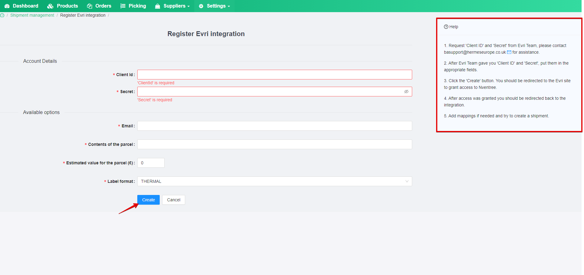Go to the Orders page
584x275 pixels.
pos(99,6)
